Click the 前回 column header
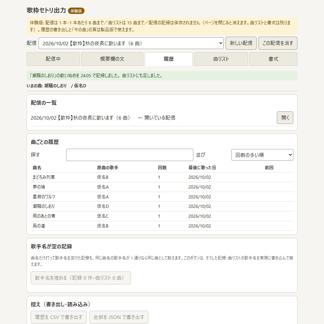 click(269, 168)
